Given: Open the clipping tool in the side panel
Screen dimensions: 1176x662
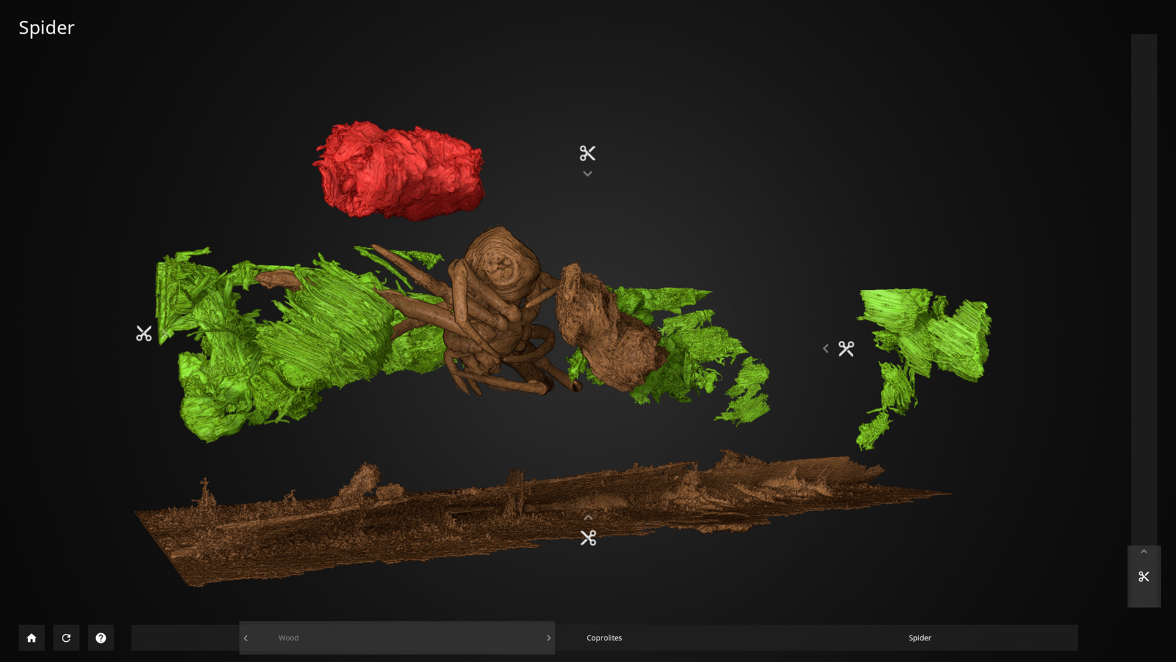Looking at the screenshot, I should click(1144, 576).
